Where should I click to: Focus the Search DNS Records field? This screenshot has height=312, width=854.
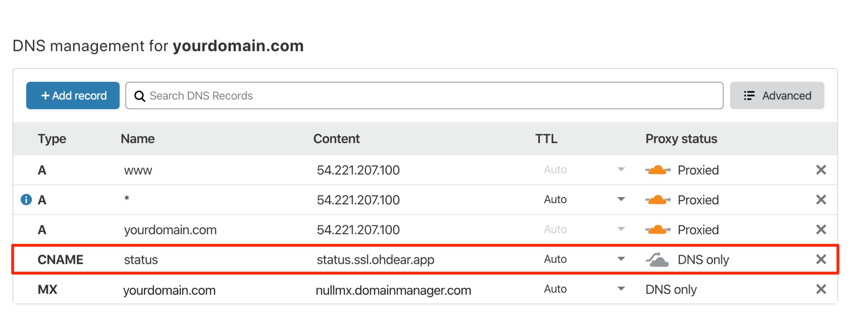424,96
